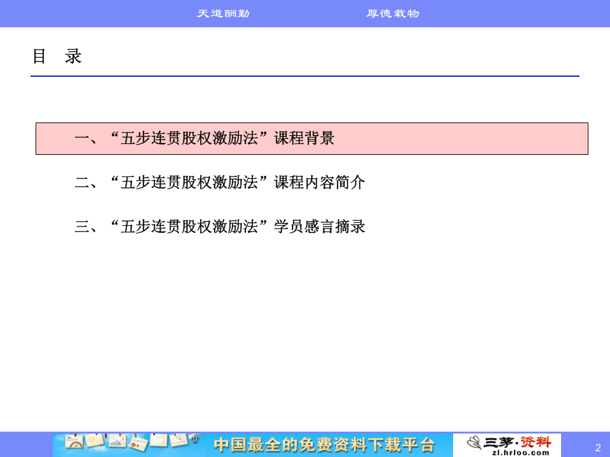
Task: Open the postcard images in footer banner
Action: click(x=132, y=443)
